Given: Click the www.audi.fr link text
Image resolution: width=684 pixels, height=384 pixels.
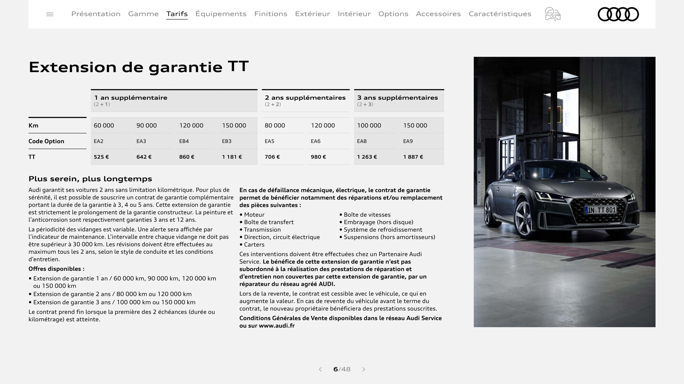Looking at the screenshot, I should coord(276,326).
